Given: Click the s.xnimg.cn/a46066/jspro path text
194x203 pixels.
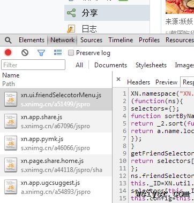Looking at the screenshot, I should pyautogui.click(x=55, y=148).
